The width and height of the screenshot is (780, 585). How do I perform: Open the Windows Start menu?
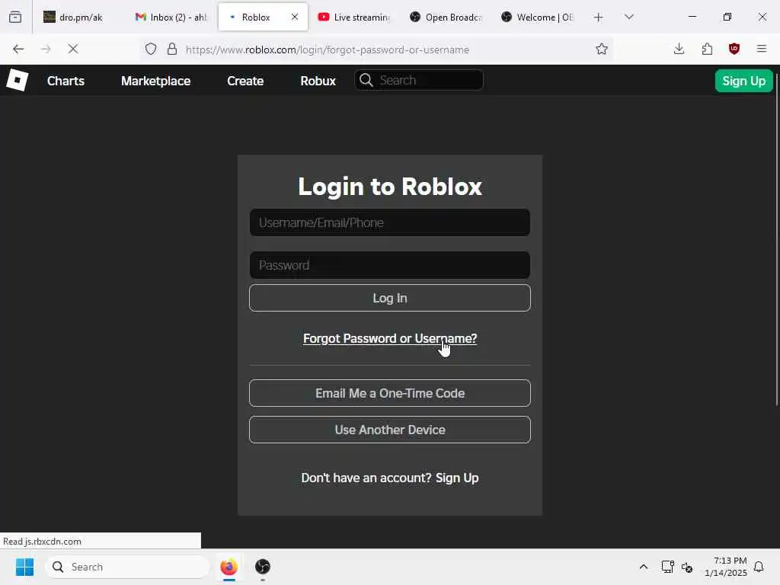point(24,567)
